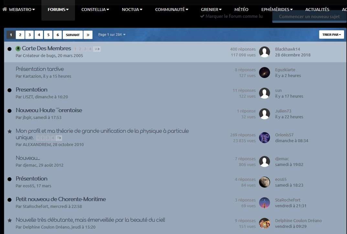Viewport: 347px width, 234px height.
Task: Open Créateur de bugs author profile
Action: 39,55
